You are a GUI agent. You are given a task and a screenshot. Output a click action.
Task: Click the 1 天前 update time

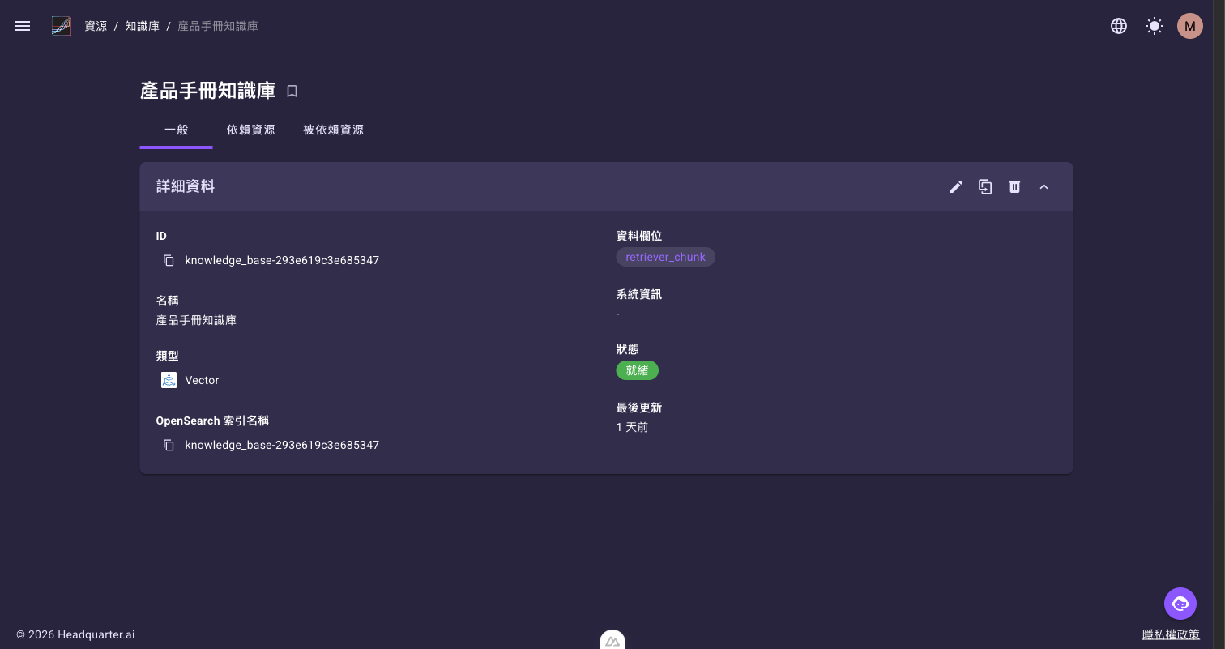[632, 427]
